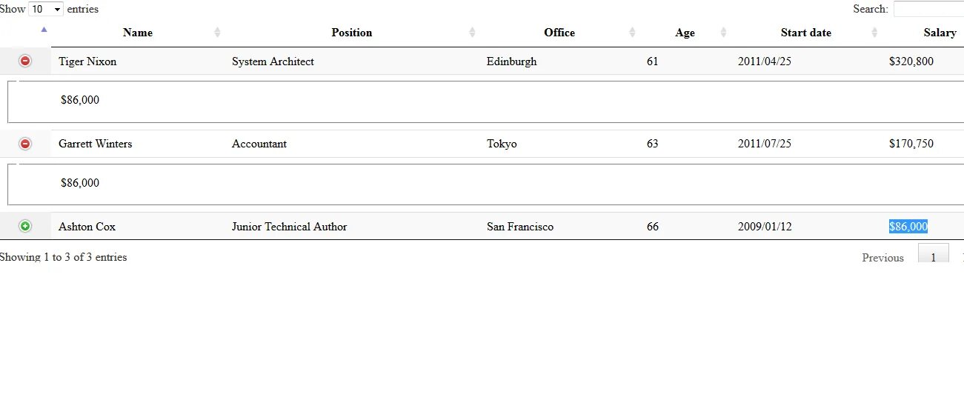Click the Accountant position cell
This screenshot has height=403, width=964.
click(259, 144)
